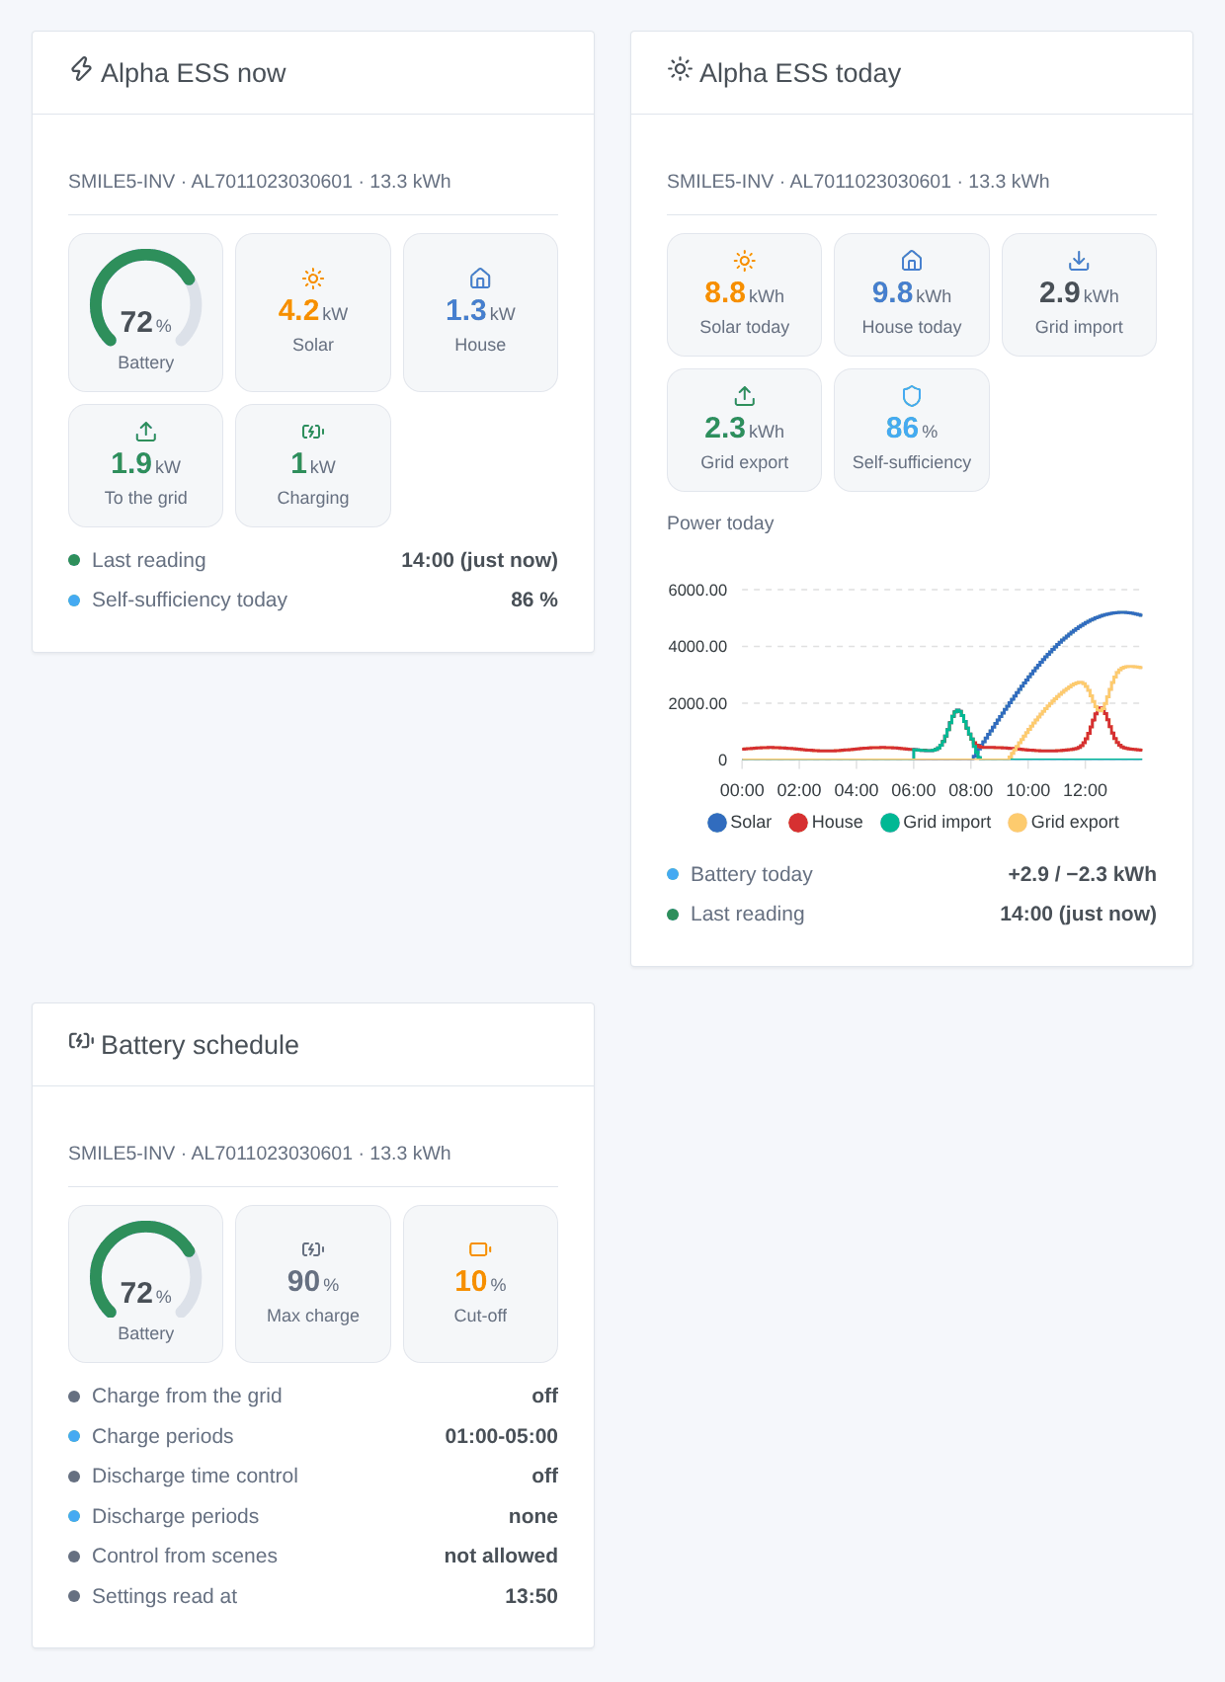Click the 12:00 label on chart time axis

pyautogui.click(x=1085, y=790)
